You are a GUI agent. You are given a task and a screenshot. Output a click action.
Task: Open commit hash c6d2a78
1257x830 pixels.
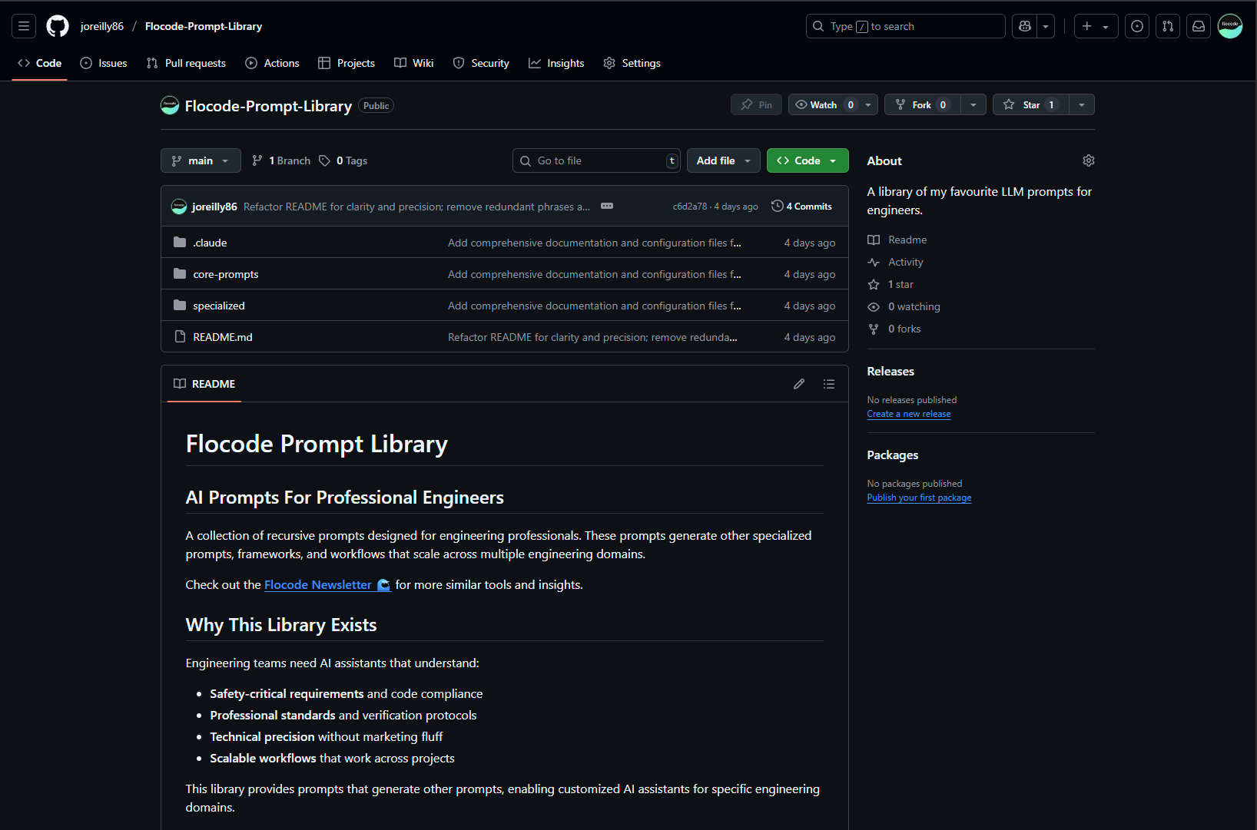click(690, 207)
